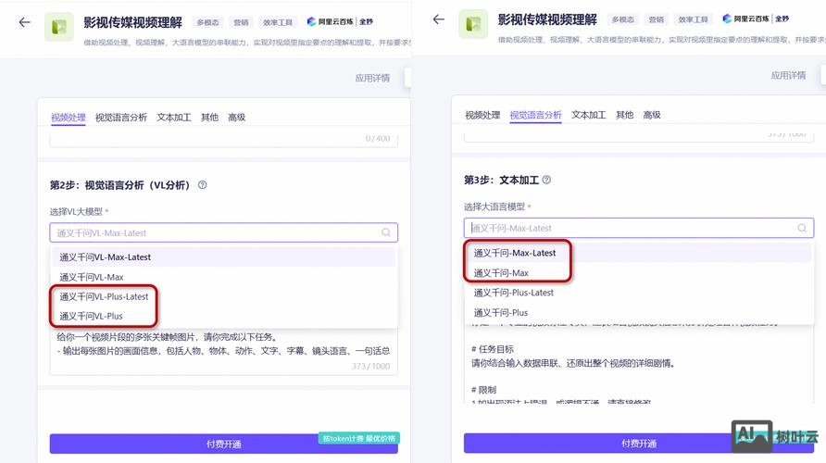826x463 pixels.
Task: Choose 通义千问VL-Plus option
Action: click(x=223, y=316)
